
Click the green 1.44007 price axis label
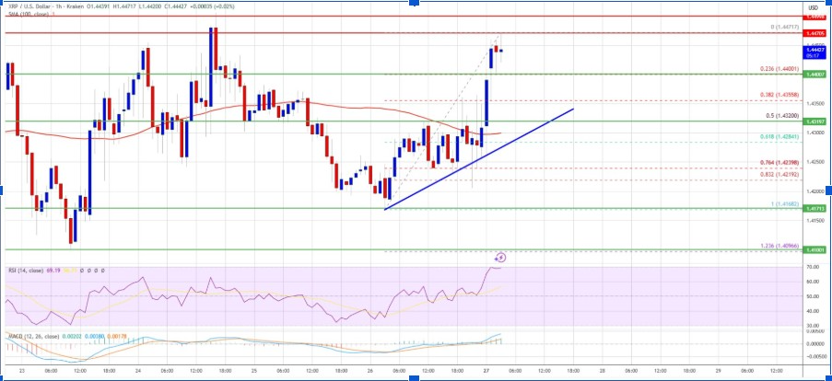pos(815,75)
